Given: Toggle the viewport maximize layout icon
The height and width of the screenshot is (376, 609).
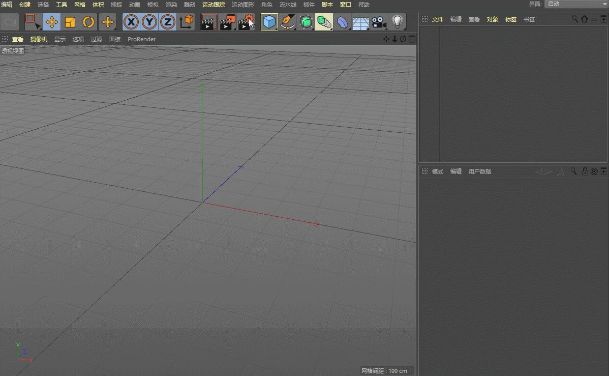Looking at the screenshot, I should point(412,39).
